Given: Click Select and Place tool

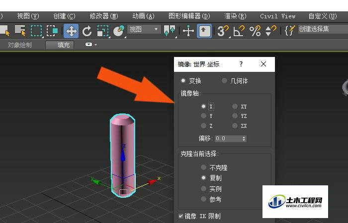Looking at the screenshot, I should (x=119, y=31).
